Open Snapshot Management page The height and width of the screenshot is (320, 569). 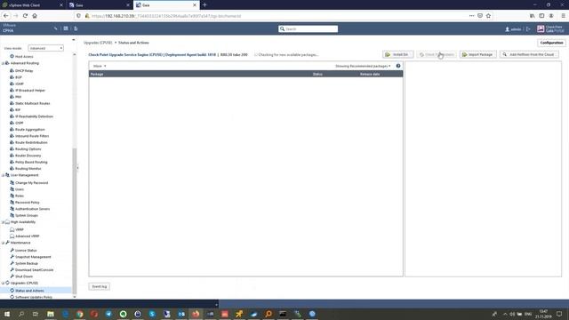point(33,257)
